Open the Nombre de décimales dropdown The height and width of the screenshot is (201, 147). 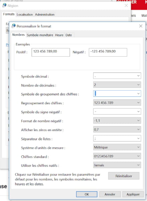(x=117, y=85)
